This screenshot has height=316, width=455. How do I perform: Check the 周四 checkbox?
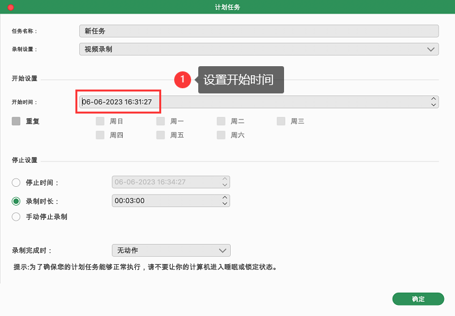[x=100, y=135]
